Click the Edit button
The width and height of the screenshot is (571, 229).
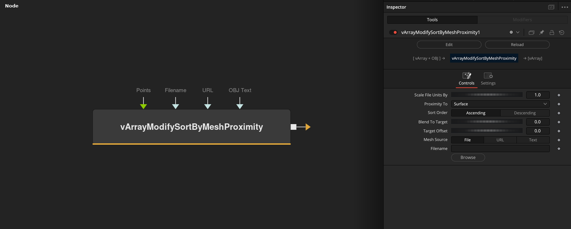click(x=449, y=44)
